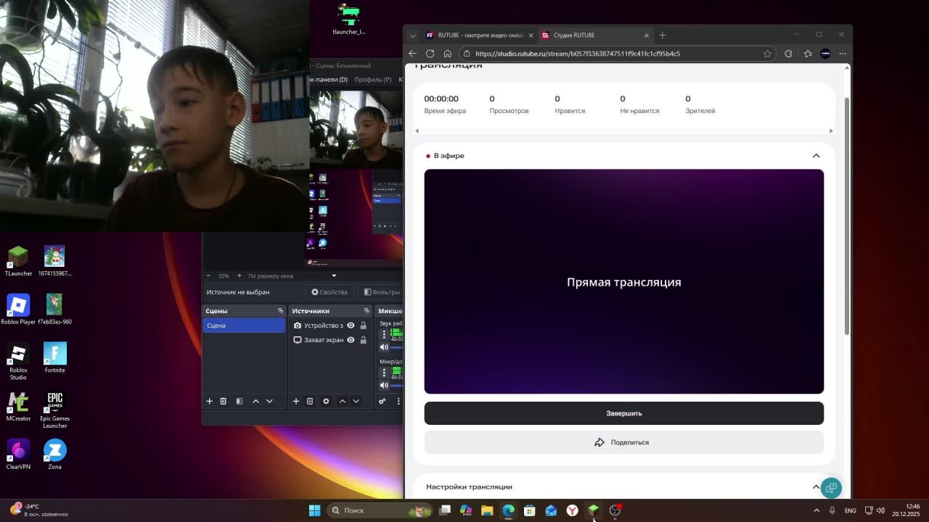Click the Прямая трансляция stream preview
Screen dimensions: 929x522
(x=624, y=282)
